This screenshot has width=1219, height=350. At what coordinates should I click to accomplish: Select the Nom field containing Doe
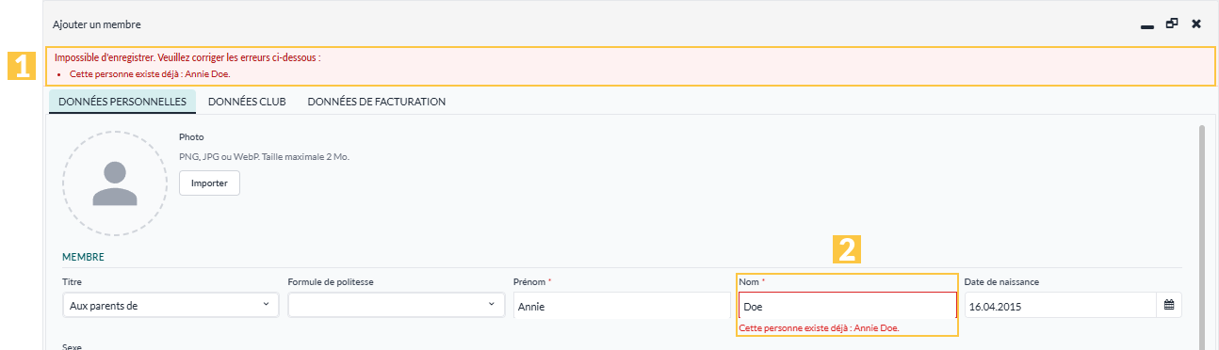coord(848,306)
